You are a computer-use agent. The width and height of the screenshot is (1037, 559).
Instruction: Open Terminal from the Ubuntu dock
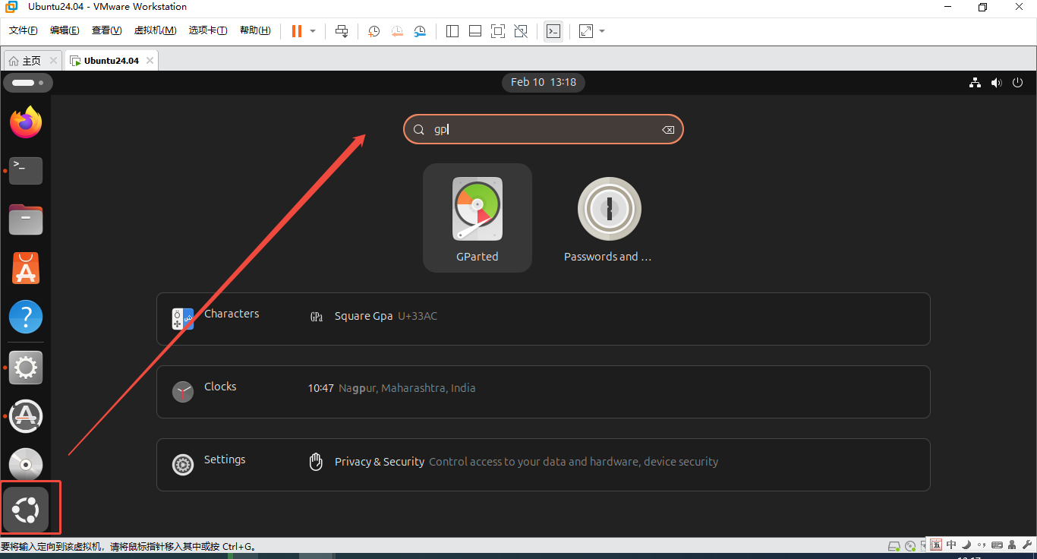(26, 171)
